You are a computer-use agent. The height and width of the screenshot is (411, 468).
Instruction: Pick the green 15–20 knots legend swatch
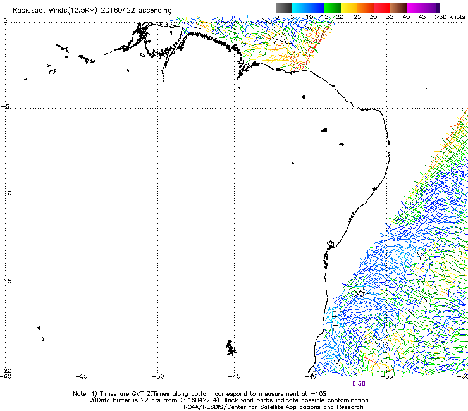coord(333,8)
